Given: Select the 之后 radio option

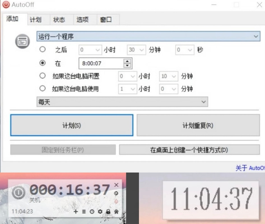Looking at the screenshot, I should pos(42,49).
